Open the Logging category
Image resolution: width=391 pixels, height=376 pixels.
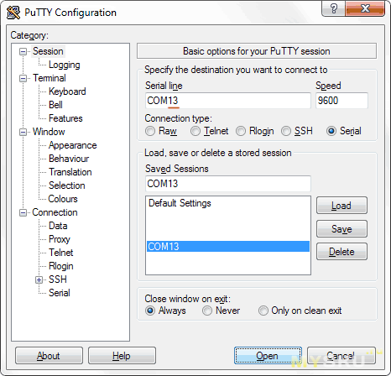pyautogui.click(x=65, y=65)
